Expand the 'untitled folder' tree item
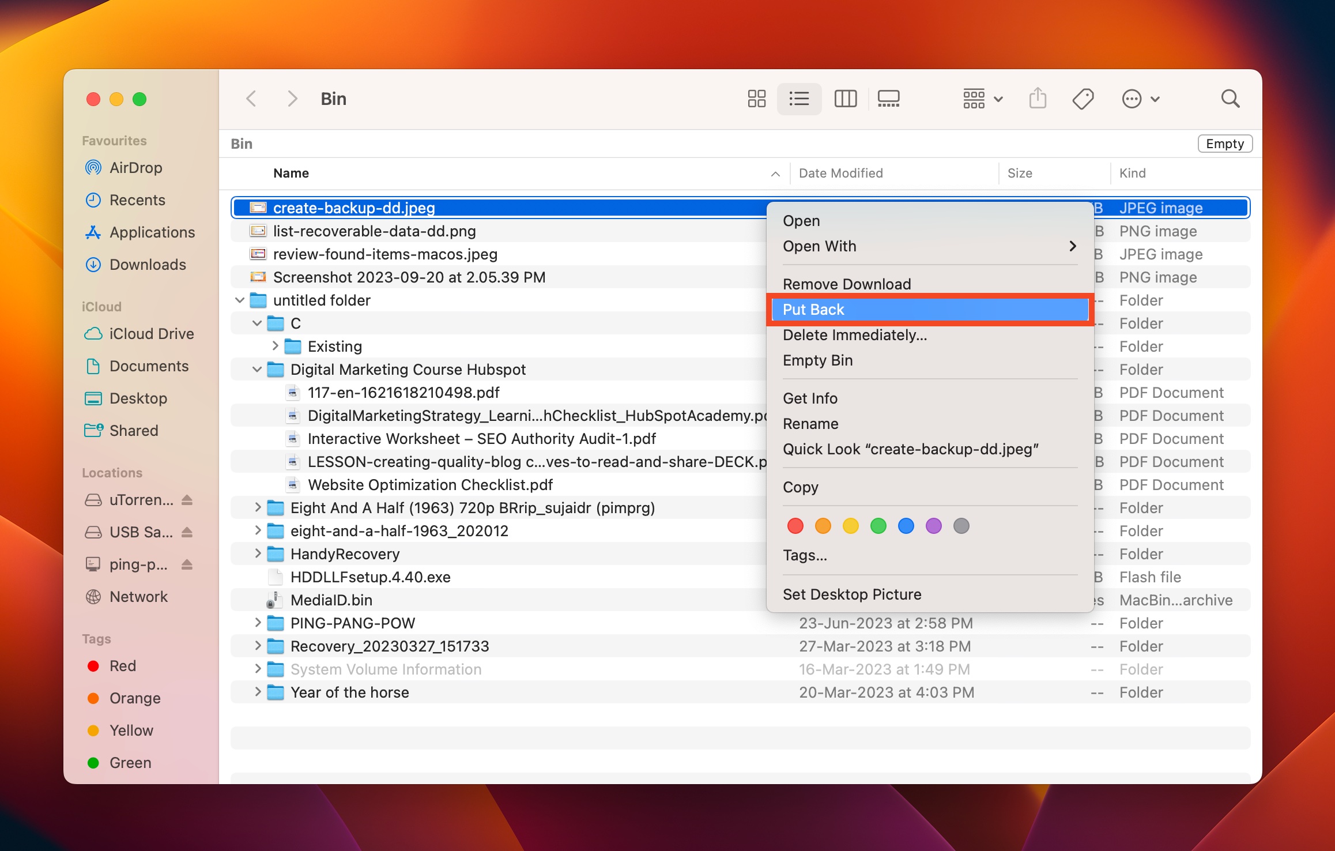Screen dimensions: 1335x851 pos(240,300)
